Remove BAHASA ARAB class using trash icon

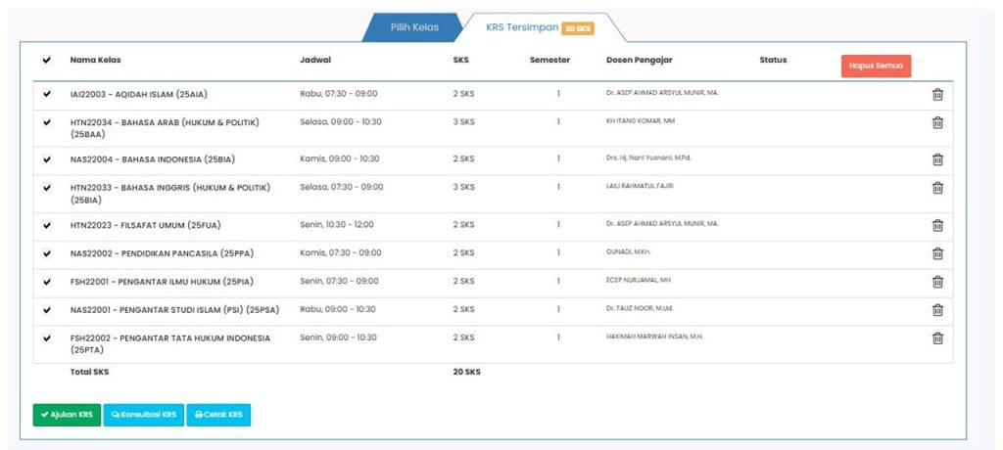click(x=937, y=122)
